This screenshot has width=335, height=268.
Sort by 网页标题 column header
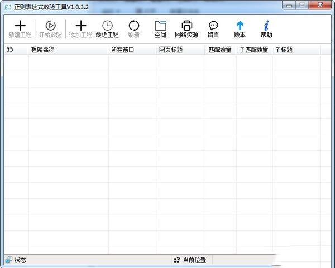click(181, 50)
